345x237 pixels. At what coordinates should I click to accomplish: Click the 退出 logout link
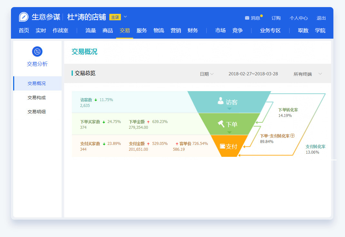321,18
